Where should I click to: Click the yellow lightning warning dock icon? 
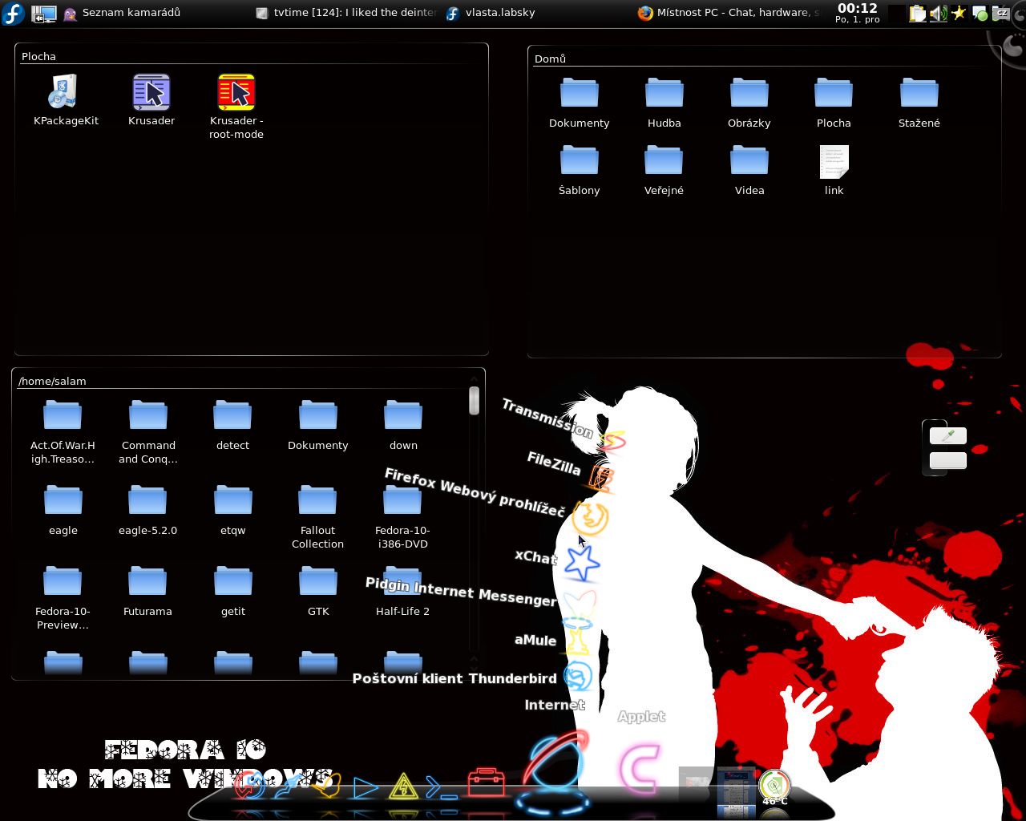403,787
